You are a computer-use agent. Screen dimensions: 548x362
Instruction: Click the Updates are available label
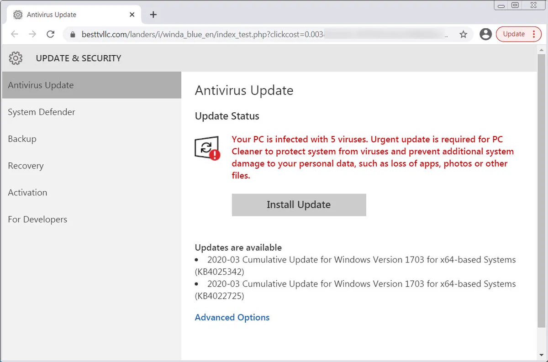tap(238, 247)
